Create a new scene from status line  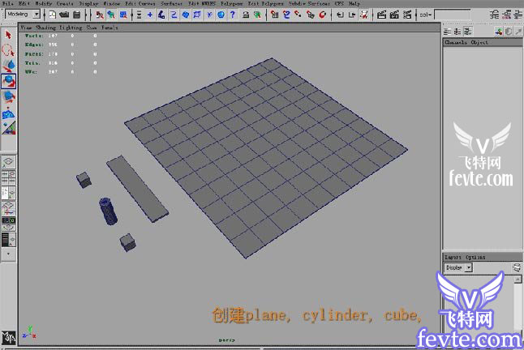tap(53, 15)
